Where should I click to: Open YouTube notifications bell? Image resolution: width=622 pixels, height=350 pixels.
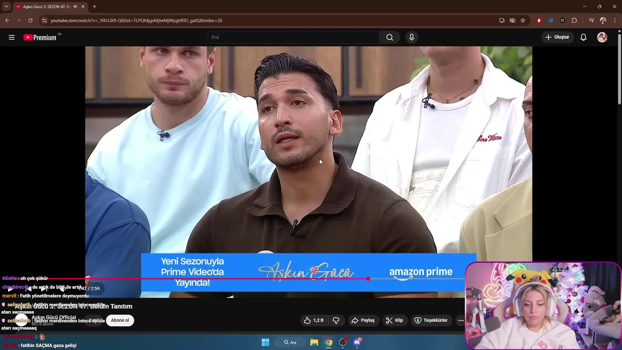584,37
